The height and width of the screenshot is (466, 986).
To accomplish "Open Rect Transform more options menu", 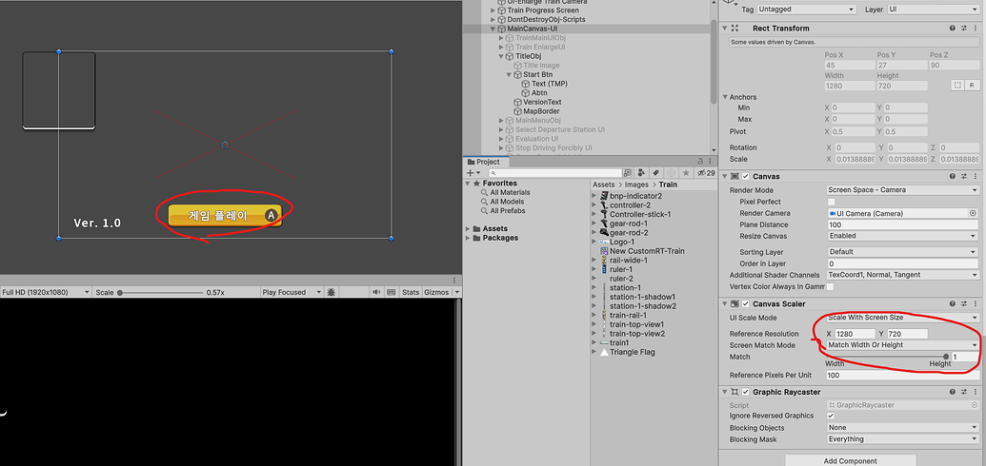I will pos(975,29).
